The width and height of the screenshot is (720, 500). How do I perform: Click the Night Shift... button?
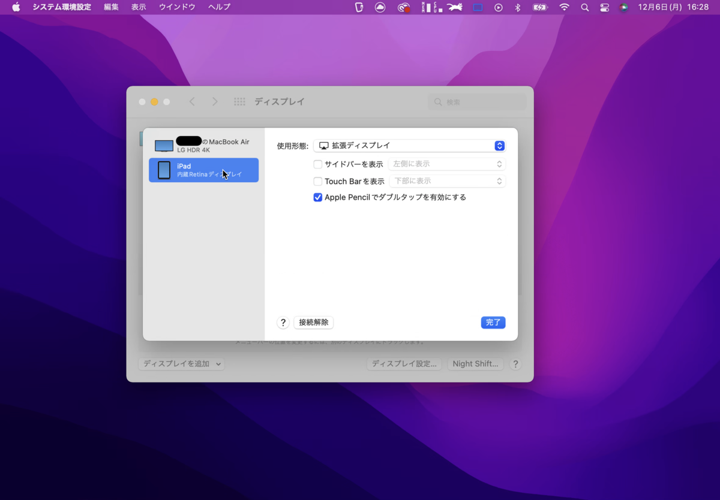click(476, 364)
